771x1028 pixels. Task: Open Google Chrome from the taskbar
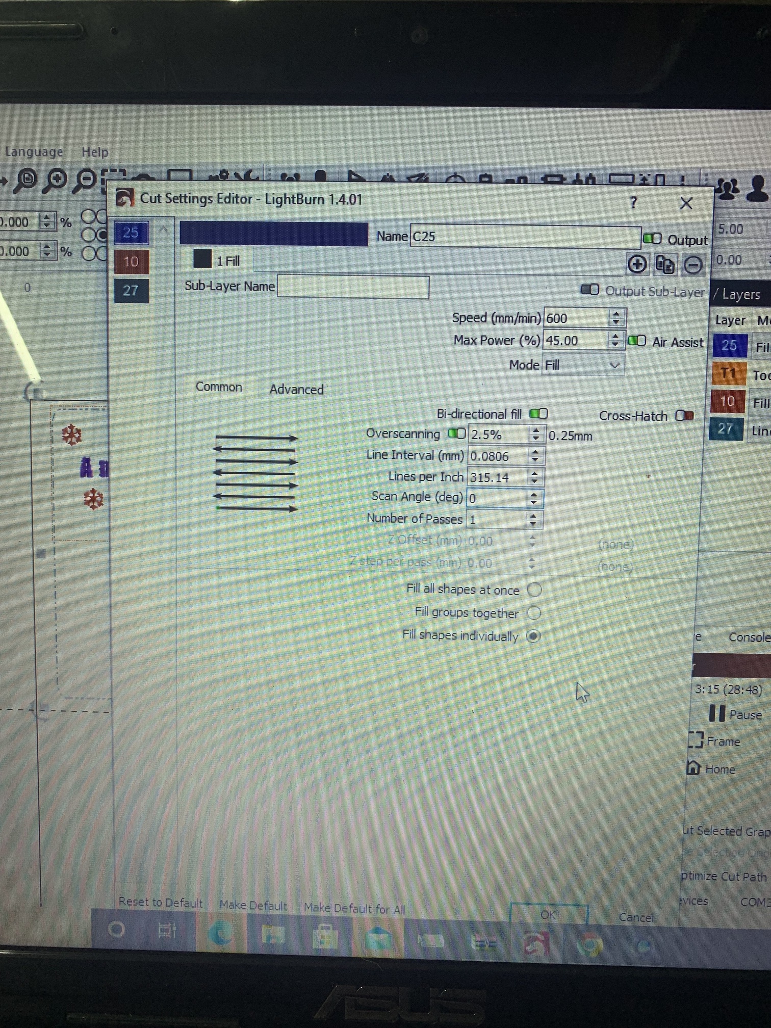point(589,945)
